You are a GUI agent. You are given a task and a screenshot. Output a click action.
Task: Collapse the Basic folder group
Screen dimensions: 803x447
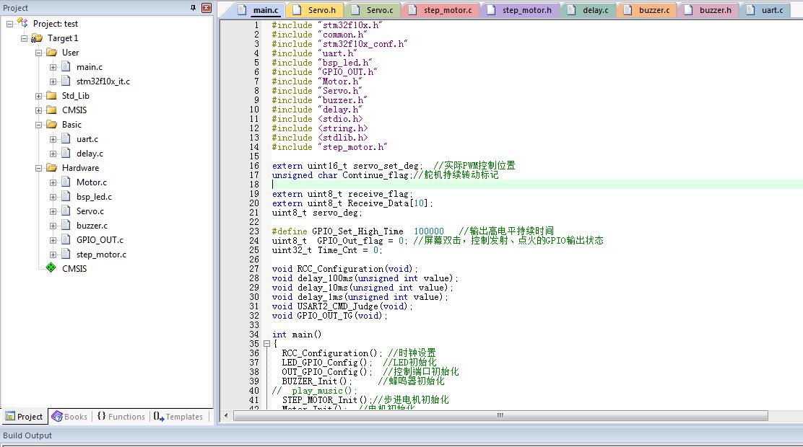[38, 125]
